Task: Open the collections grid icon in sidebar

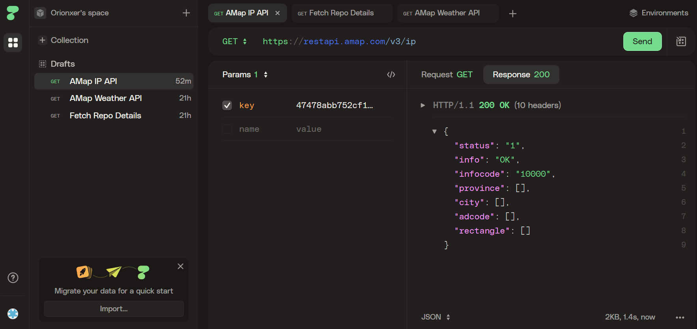Action: pos(13,43)
